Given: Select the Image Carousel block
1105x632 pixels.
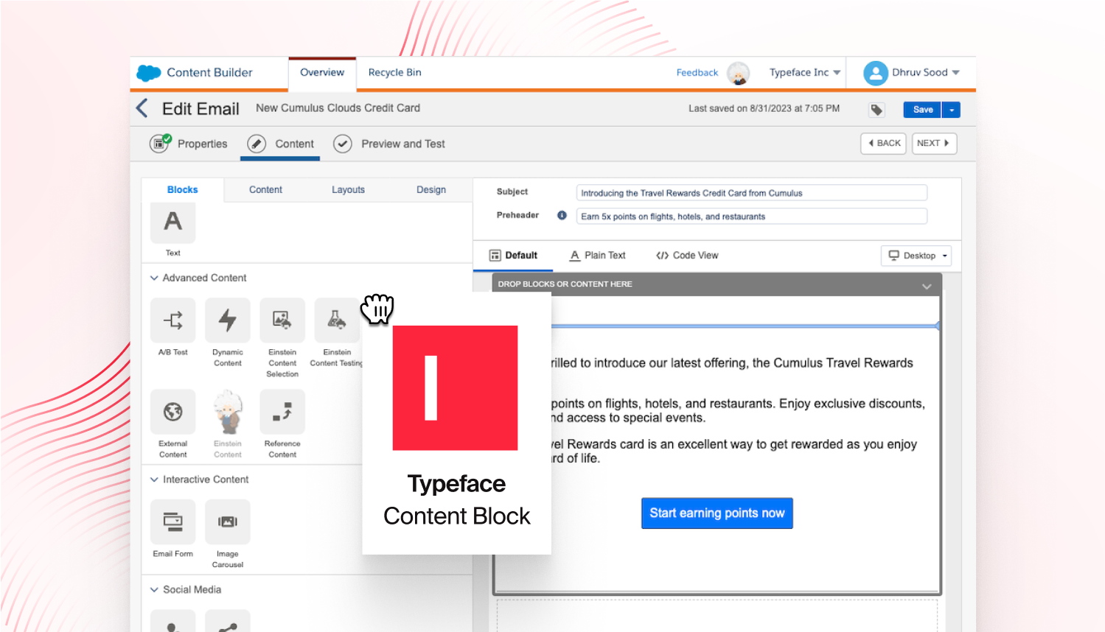Looking at the screenshot, I should [227, 522].
